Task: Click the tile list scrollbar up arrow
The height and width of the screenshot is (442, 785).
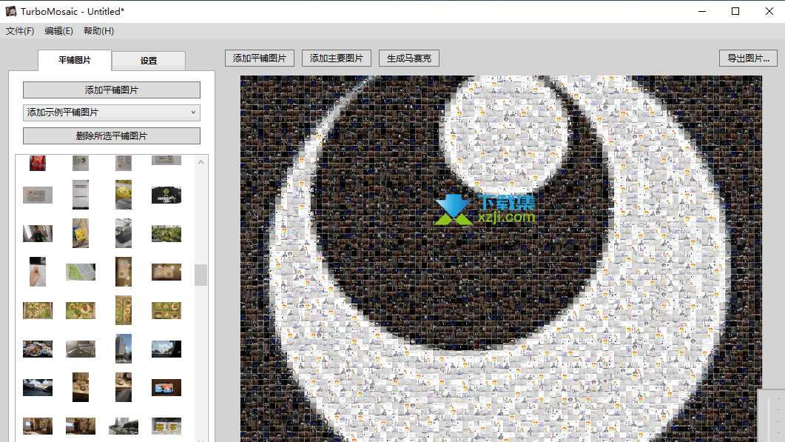Action: tap(201, 162)
